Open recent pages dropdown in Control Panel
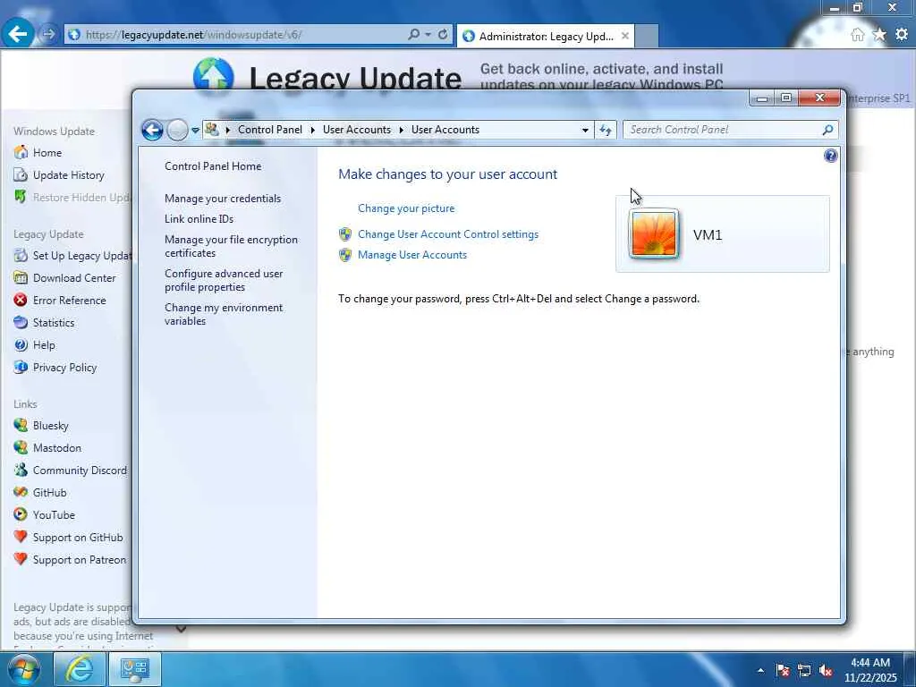 pyautogui.click(x=195, y=131)
